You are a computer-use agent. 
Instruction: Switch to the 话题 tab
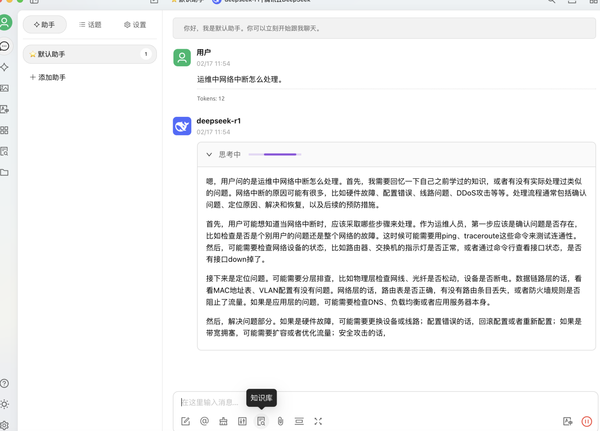[x=90, y=25]
